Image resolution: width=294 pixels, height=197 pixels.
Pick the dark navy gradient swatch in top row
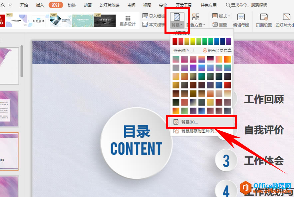(222, 42)
